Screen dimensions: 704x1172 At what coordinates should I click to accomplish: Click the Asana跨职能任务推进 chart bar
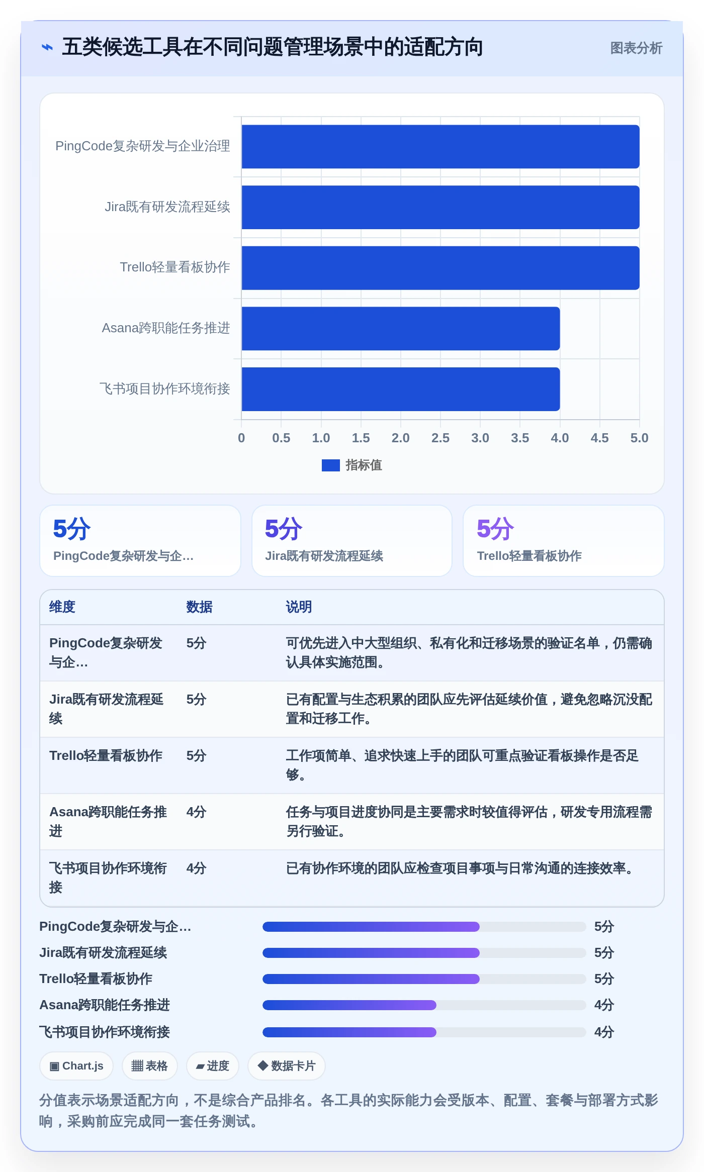[401, 329]
